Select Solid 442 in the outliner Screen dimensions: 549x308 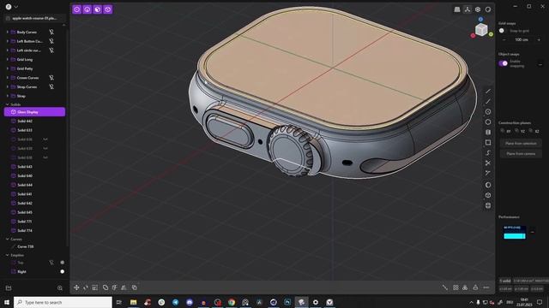click(x=34, y=121)
